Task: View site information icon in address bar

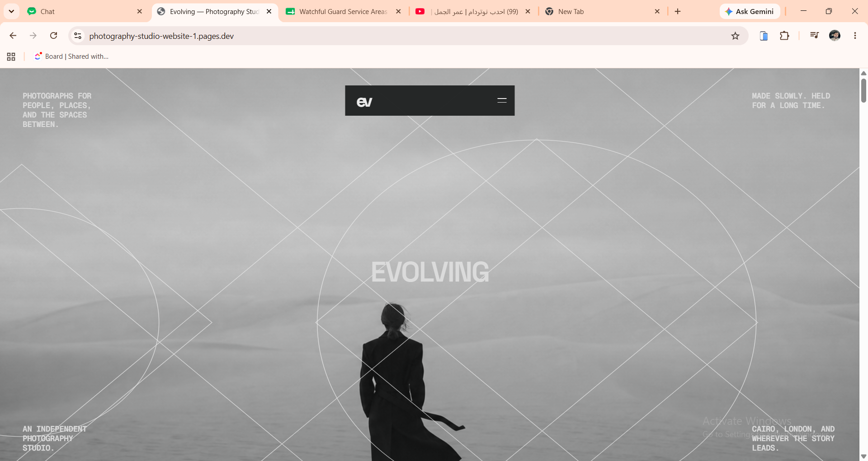Action: pyautogui.click(x=78, y=36)
